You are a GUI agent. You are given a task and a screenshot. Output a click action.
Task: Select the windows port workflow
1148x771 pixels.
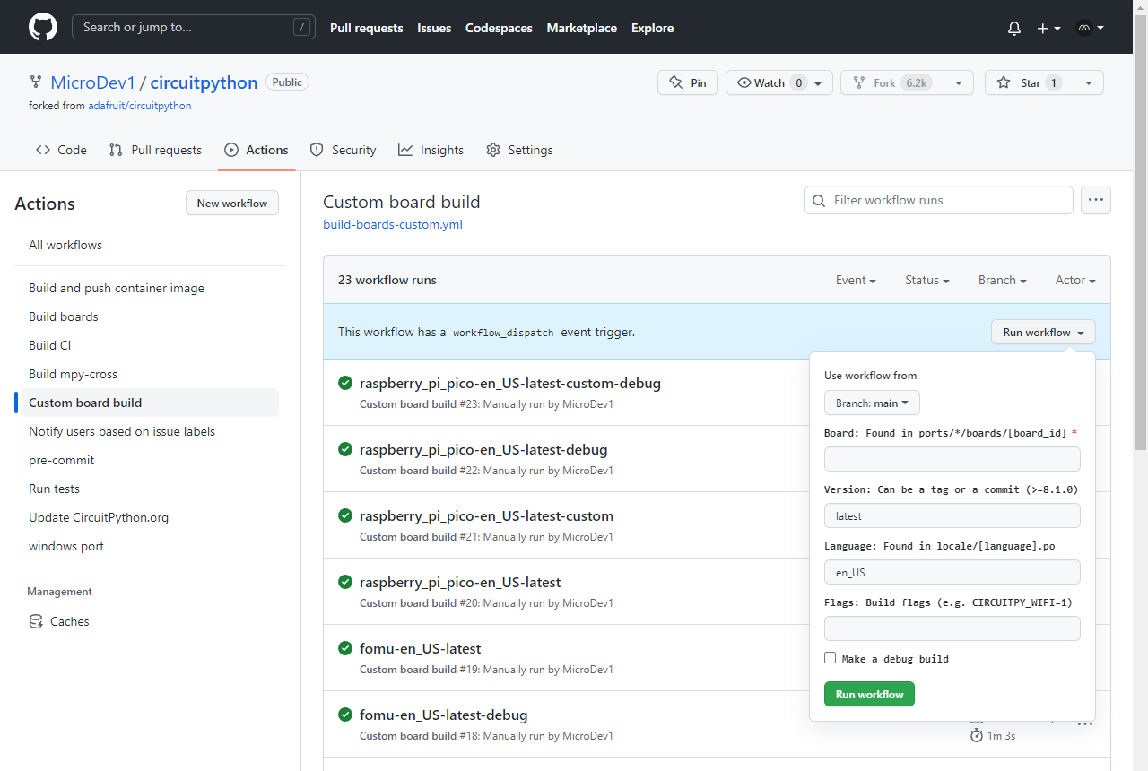[x=147, y=546]
